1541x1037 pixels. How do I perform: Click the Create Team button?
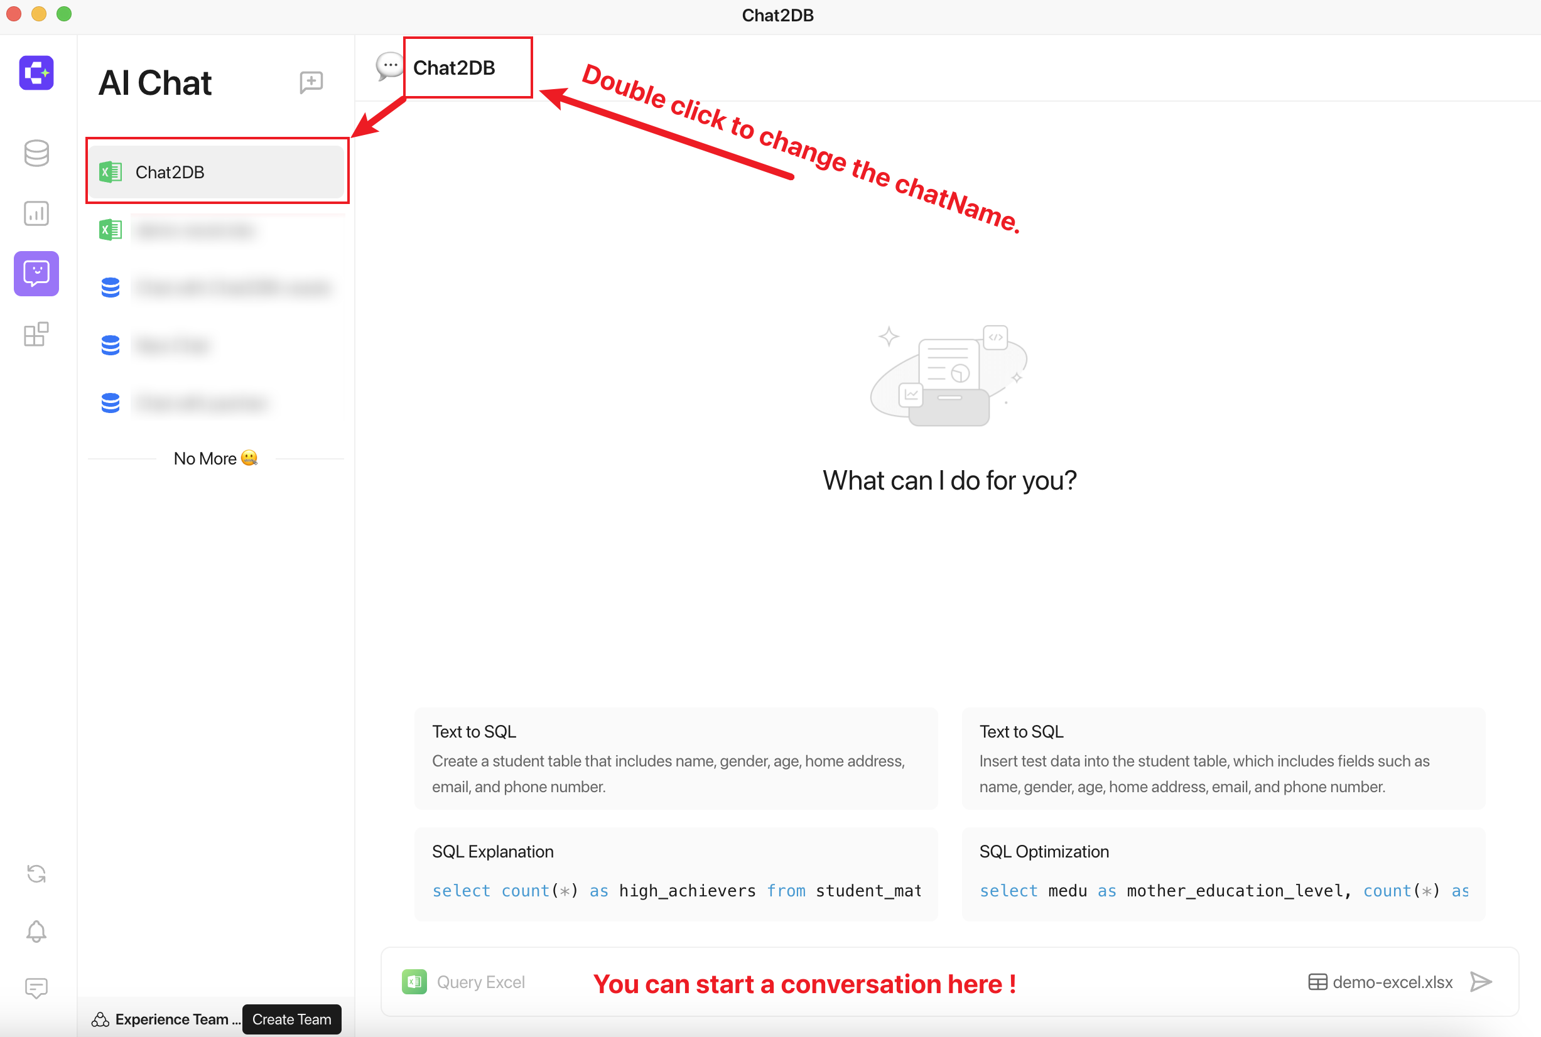coord(292,1018)
